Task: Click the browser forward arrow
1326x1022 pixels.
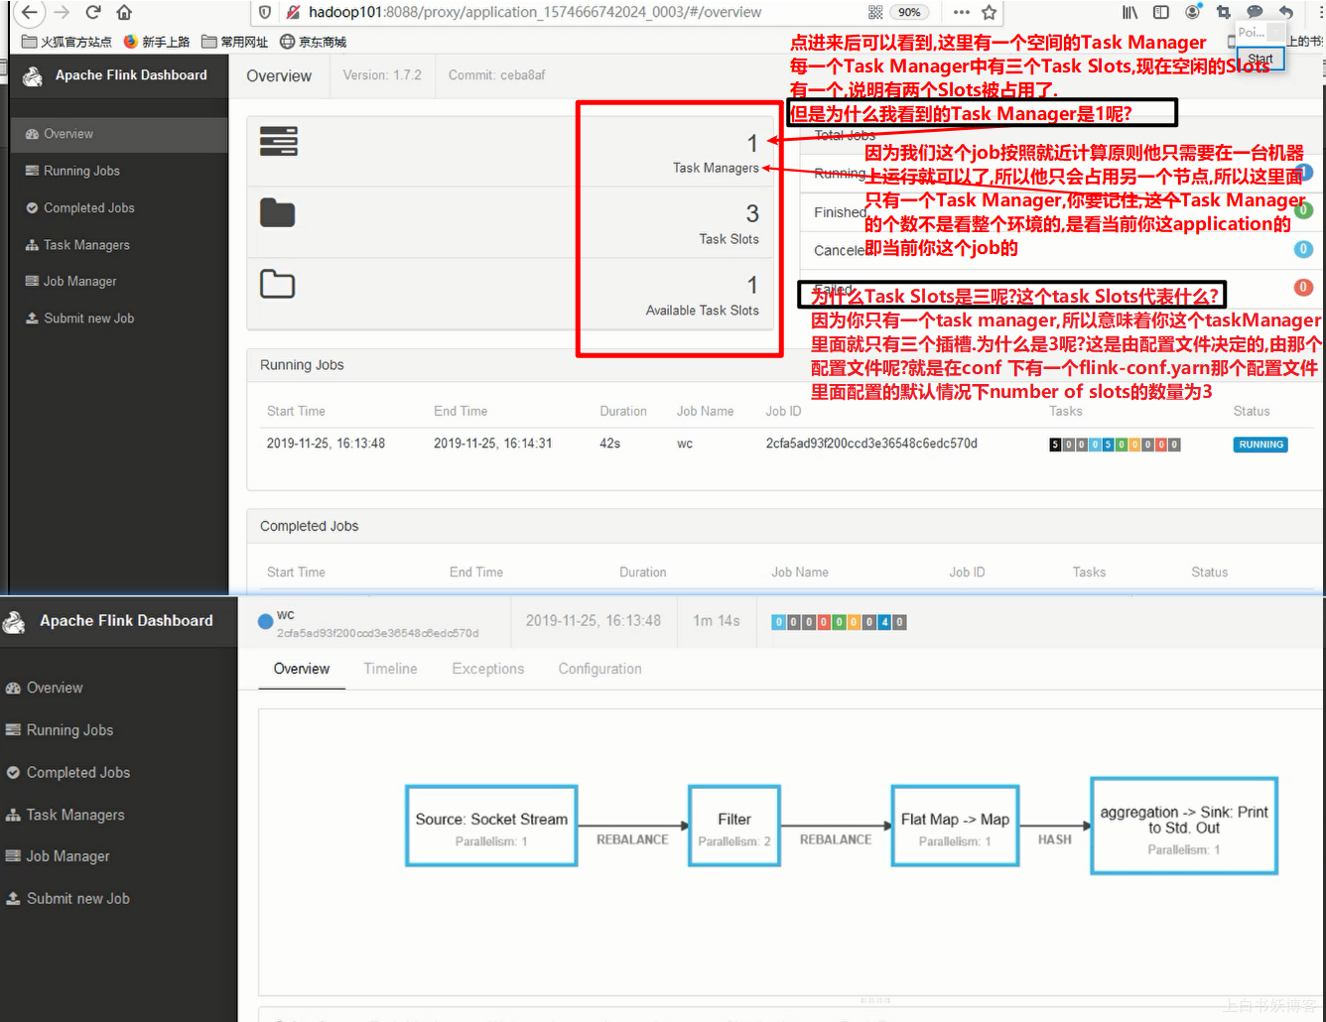Action: click(x=62, y=12)
